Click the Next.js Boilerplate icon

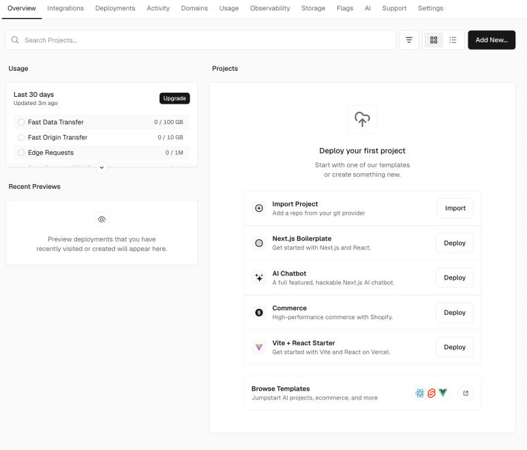tap(259, 243)
